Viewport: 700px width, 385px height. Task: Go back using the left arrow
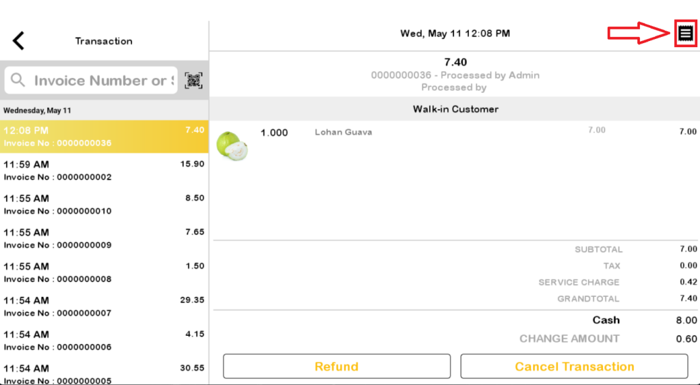coord(18,40)
